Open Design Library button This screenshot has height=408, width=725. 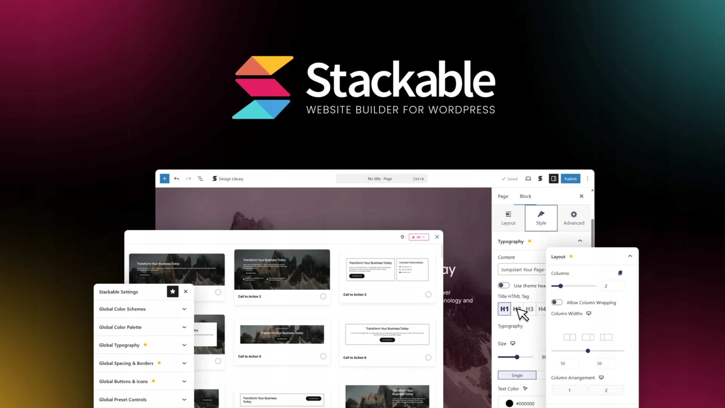[x=228, y=179]
